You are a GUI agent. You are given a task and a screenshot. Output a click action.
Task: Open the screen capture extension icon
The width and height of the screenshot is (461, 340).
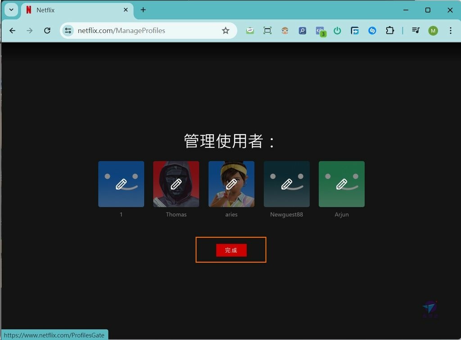(x=267, y=31)
